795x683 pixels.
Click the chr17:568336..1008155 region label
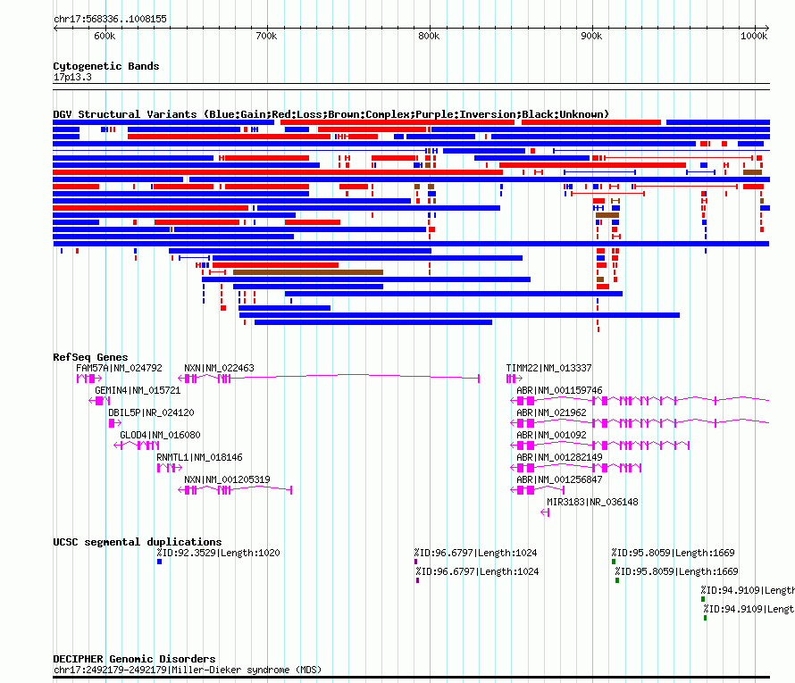point(110,20)
